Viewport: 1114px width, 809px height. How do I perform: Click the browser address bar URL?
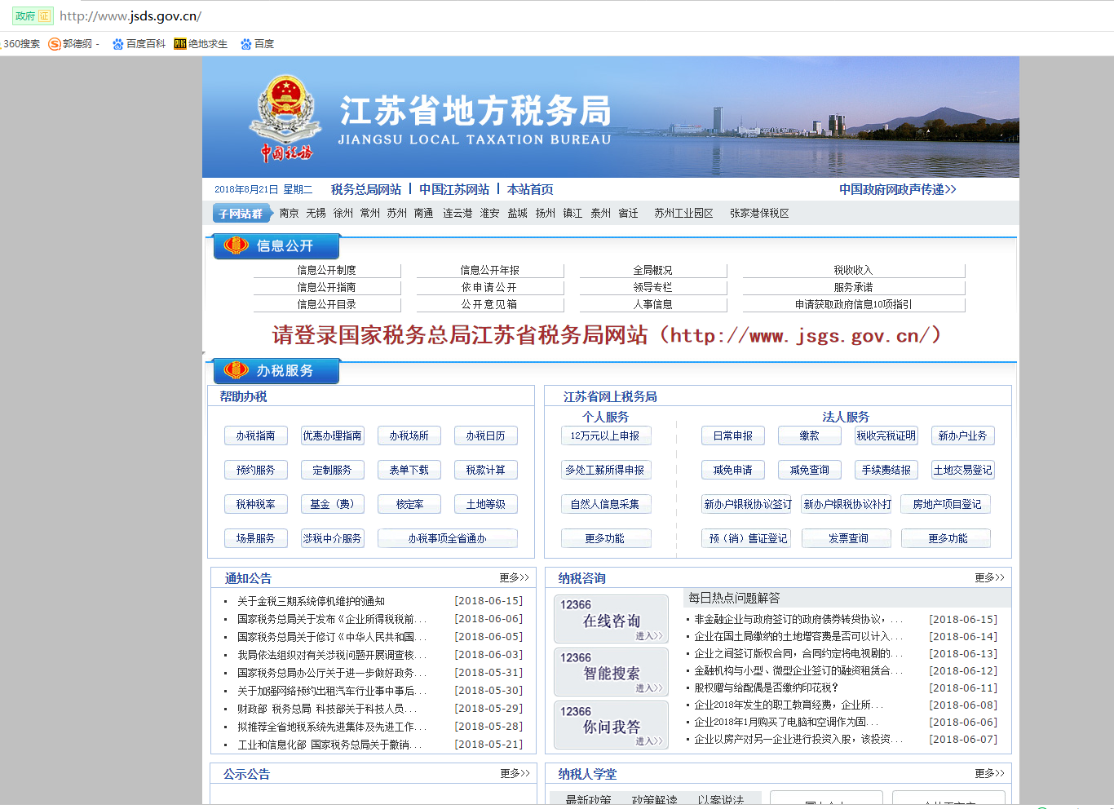coord(130,16)
